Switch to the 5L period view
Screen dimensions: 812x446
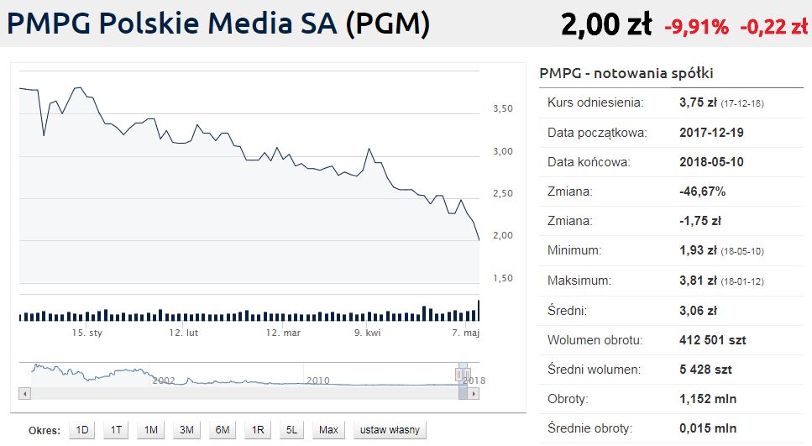coord(291,430)
